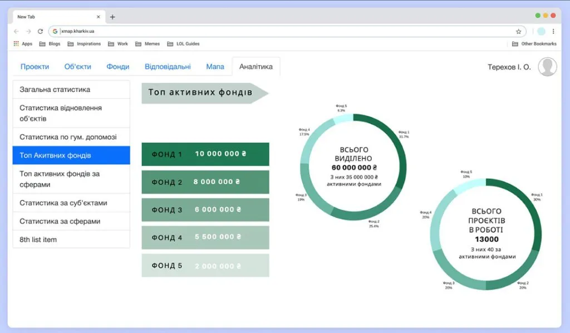Image resolution: width=570 pixels, height=333 pixels.
Task: Click the ФОНД 1 bar
Action: coord(205,154)
